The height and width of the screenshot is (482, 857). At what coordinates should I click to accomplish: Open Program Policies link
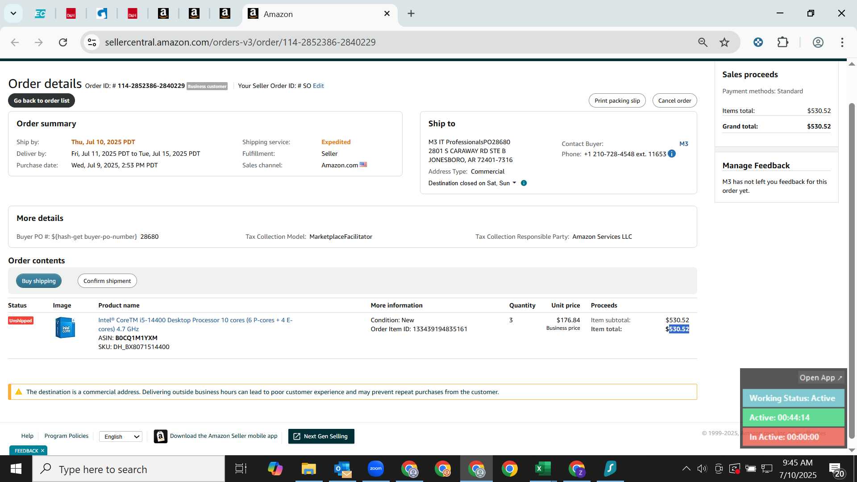(x=67, y=436)
